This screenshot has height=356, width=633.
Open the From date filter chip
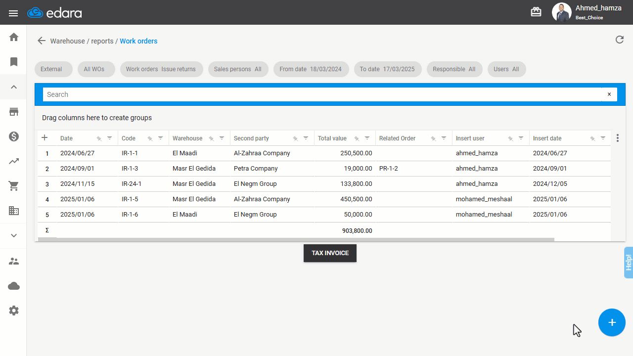point(311,69)
